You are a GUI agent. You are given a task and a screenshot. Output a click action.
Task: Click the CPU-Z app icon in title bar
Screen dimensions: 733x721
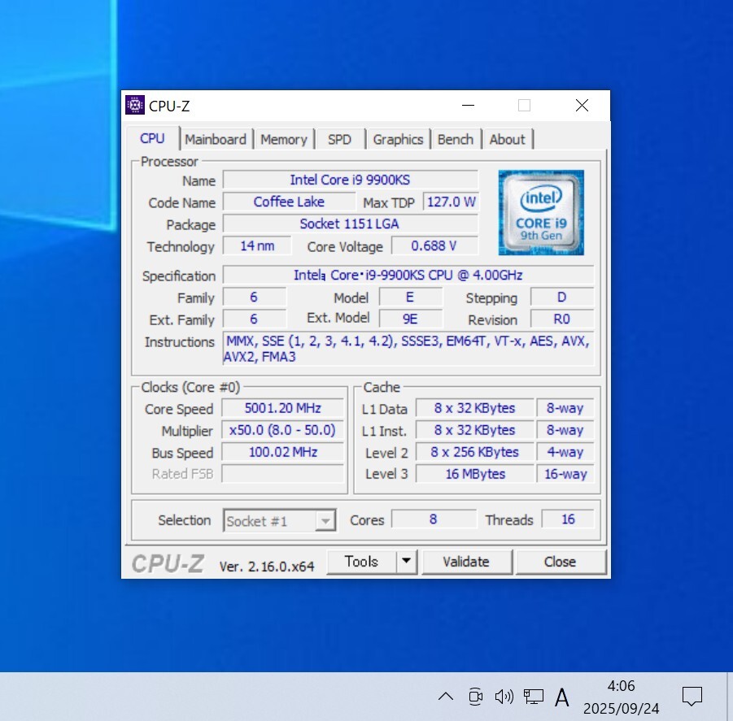[x=135, y=106]
